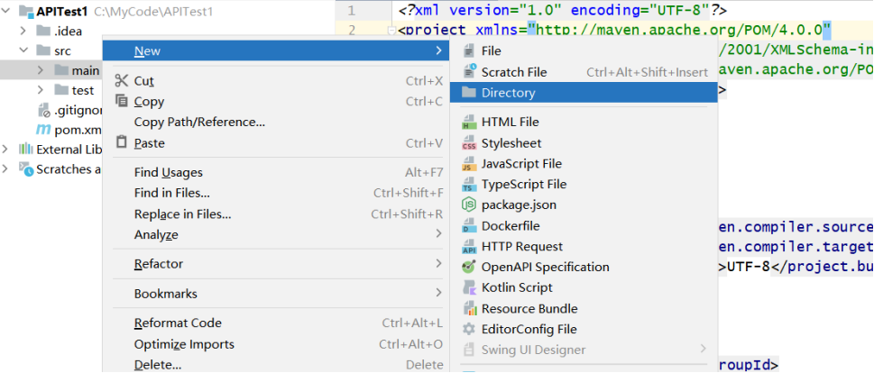Click the OpenAPI Specification icon
Screen dimensions: 874x373
pos(468,267)
